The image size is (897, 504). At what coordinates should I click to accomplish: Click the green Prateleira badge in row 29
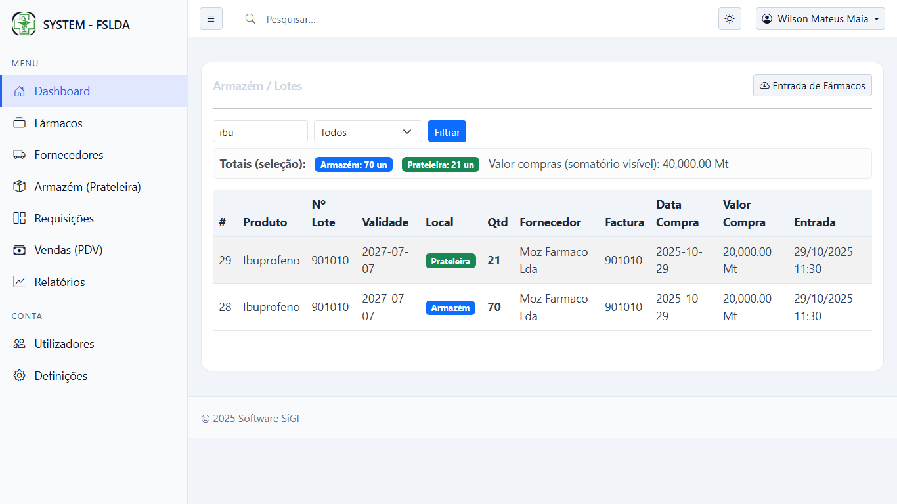(450, 261)
